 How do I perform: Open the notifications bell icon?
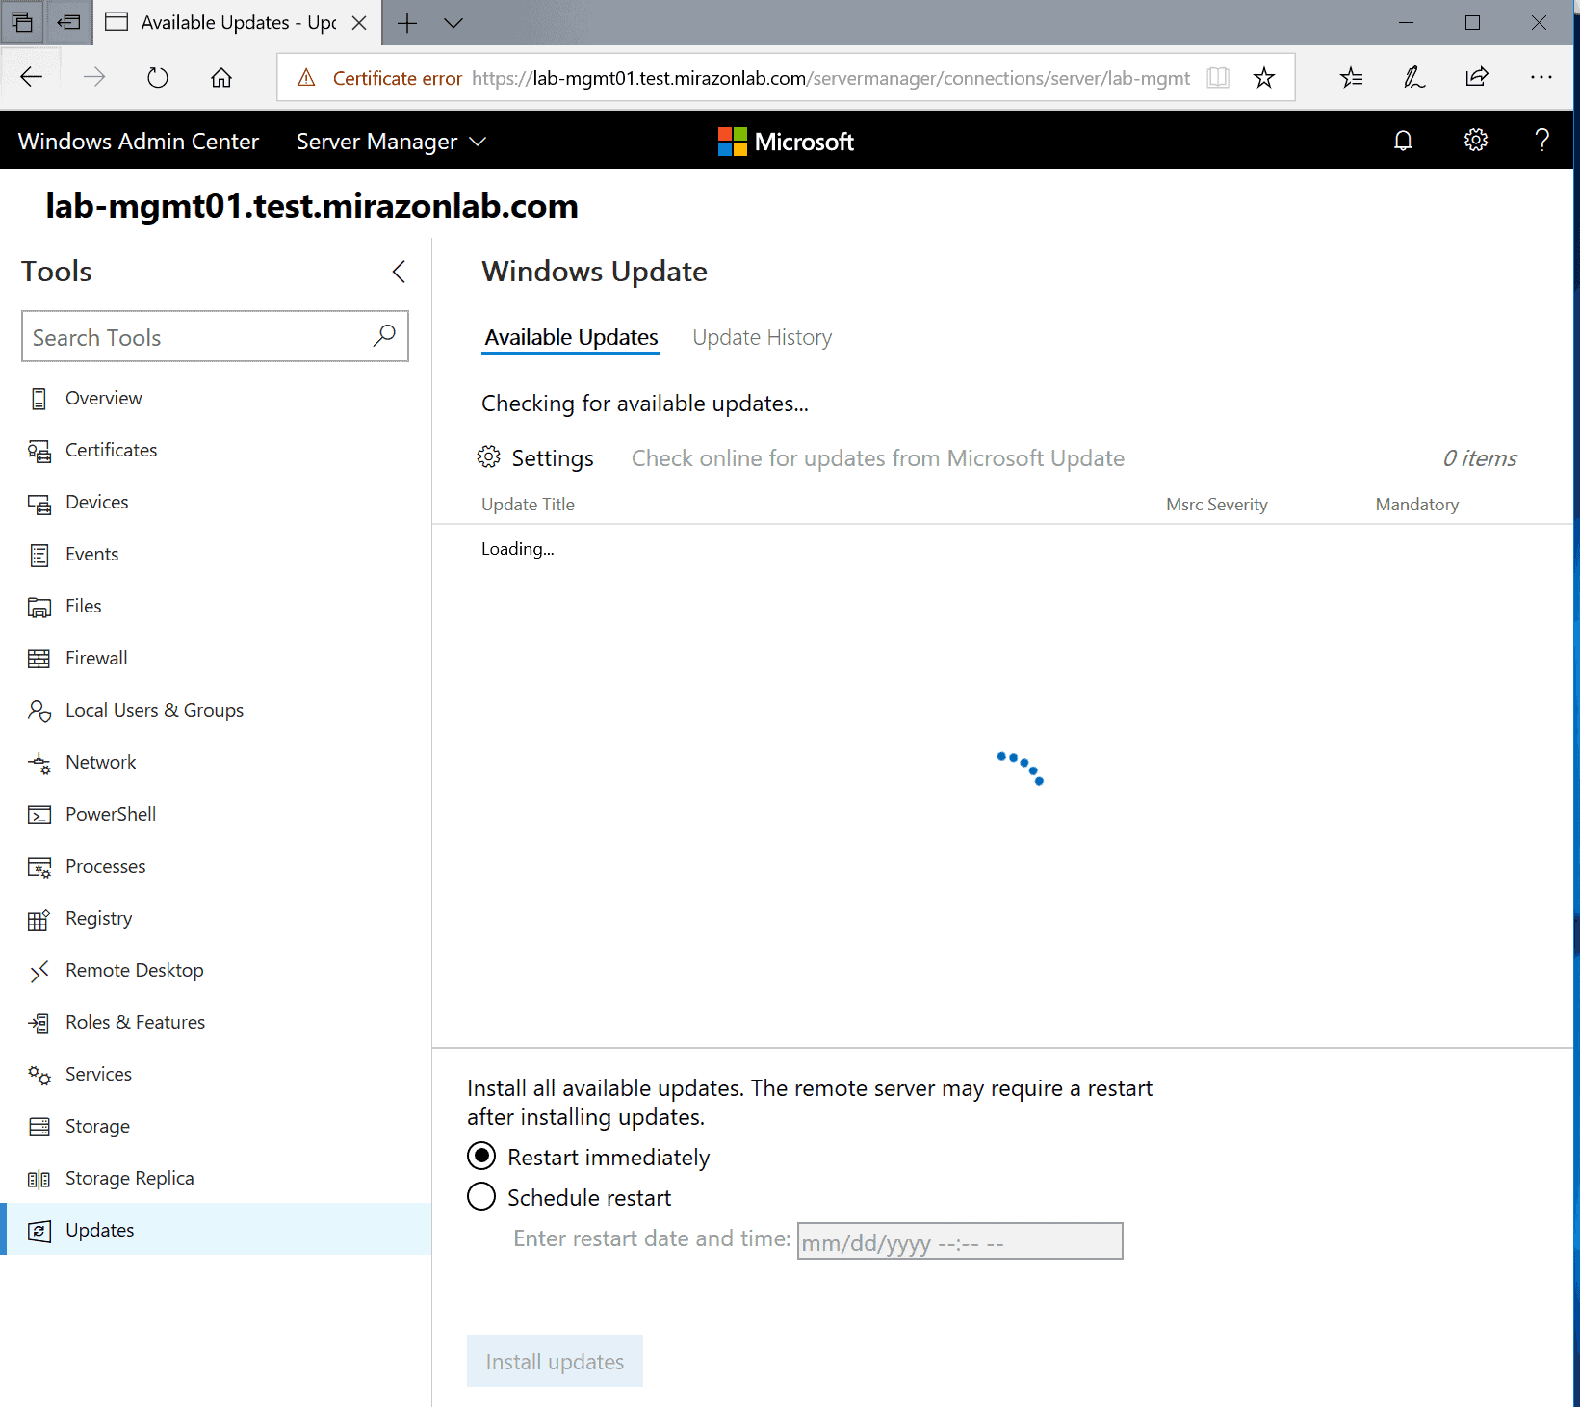[1403, 141]
